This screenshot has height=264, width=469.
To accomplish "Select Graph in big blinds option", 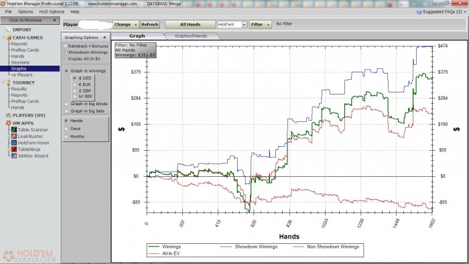I will point(66,104).
